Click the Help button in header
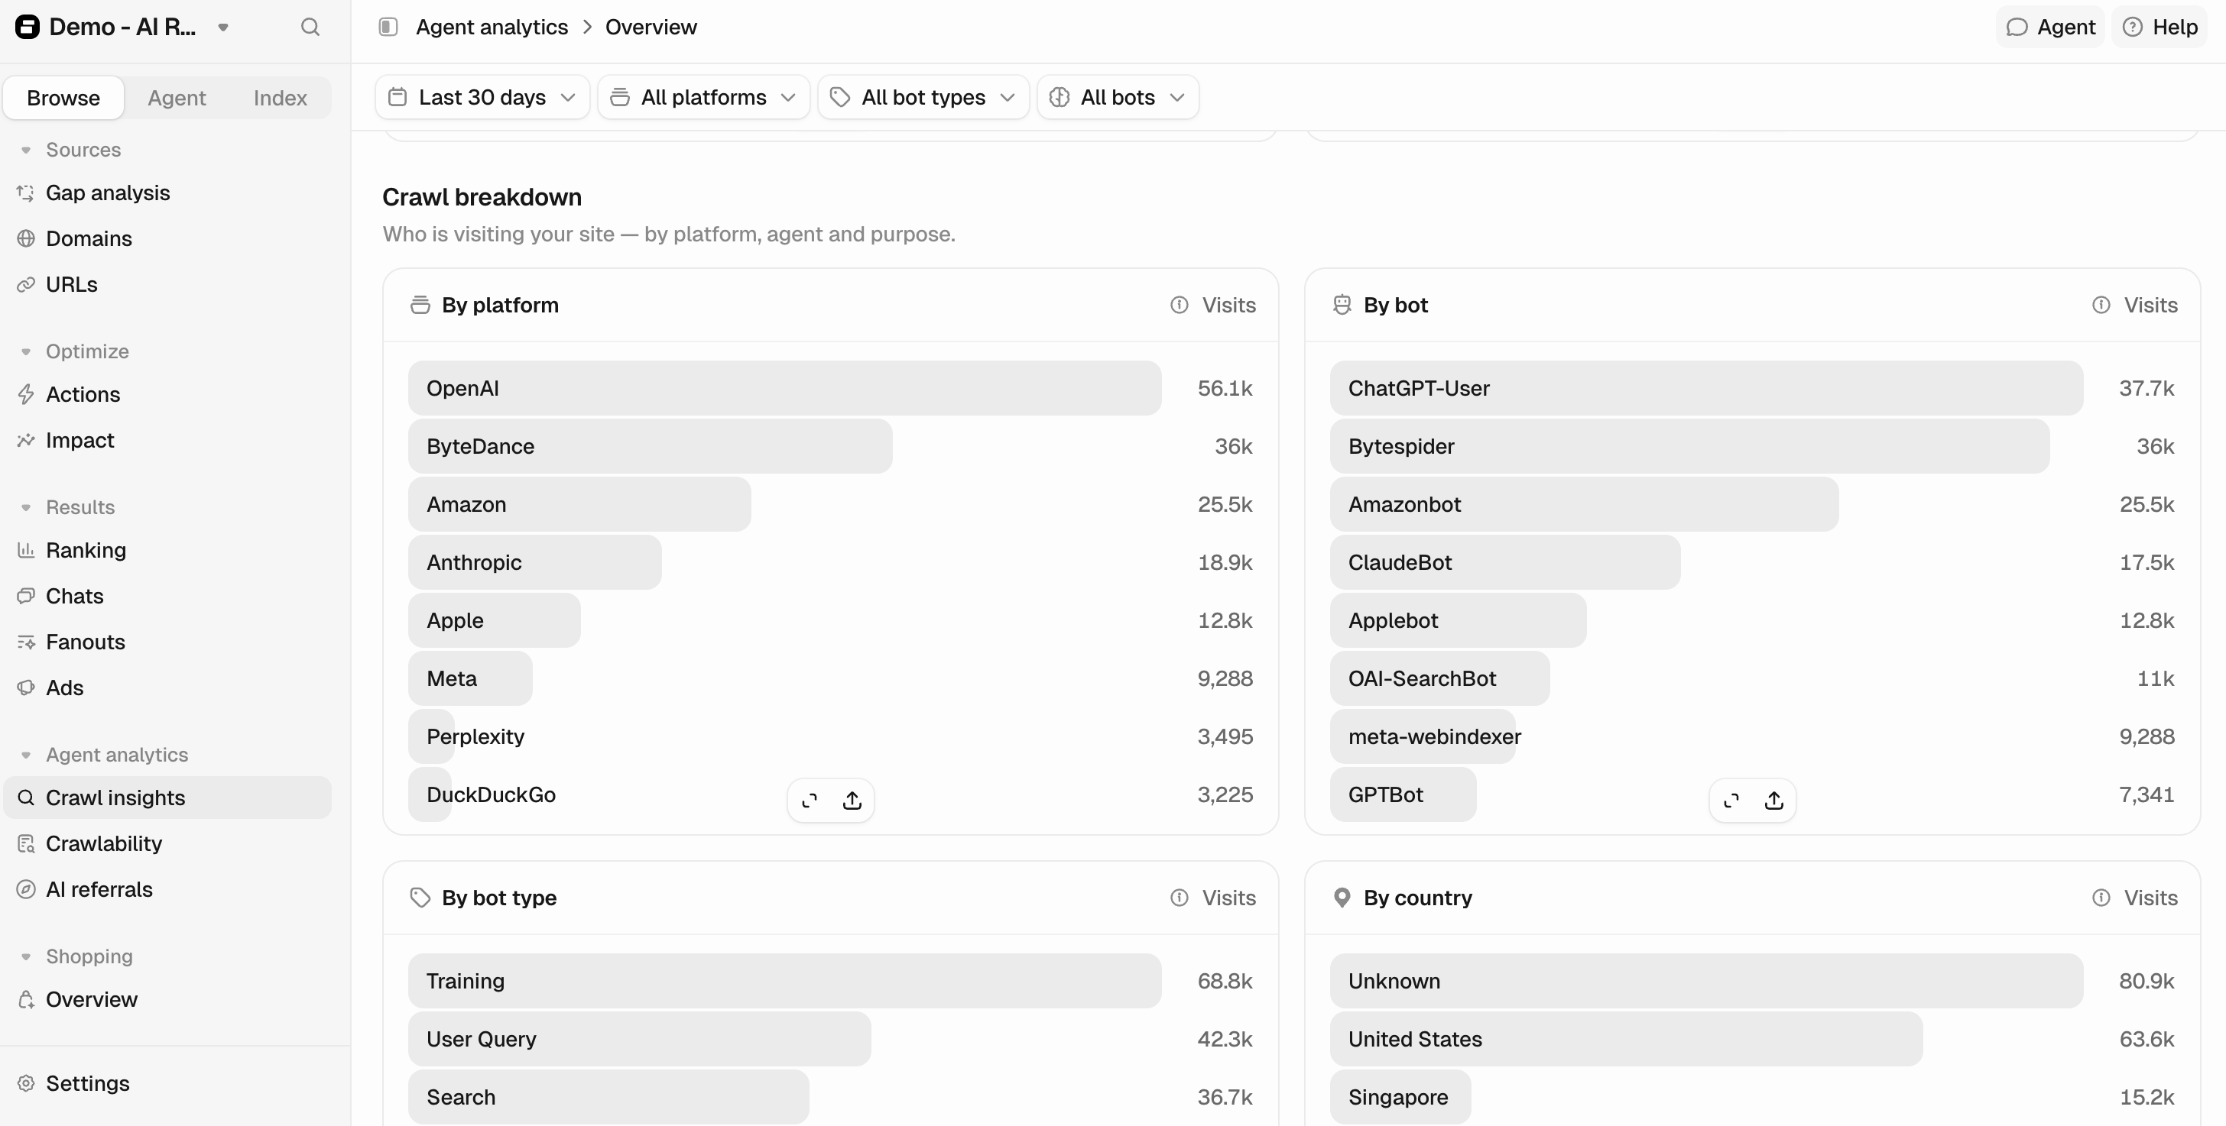The height and width of the screenshot is (1126, 2226). coord(2160,27)
